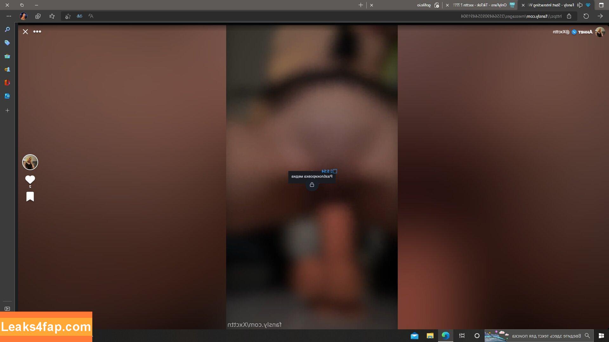The width and height of the screenshot is (609, 342).
Task: Open the Edge settings ellipsis menu
Action: click(9, 16)
